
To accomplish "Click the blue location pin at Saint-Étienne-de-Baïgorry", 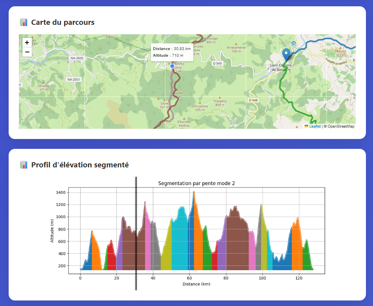I will [286, 55].
